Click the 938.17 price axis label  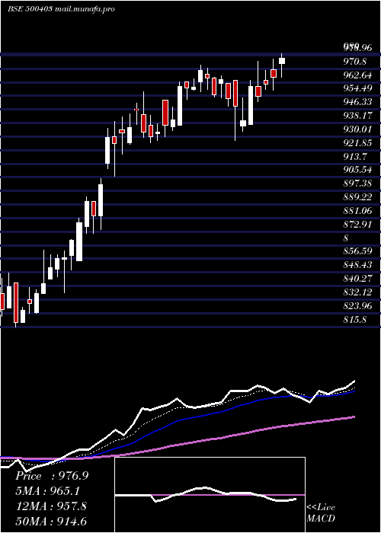[x=357, y=116]
